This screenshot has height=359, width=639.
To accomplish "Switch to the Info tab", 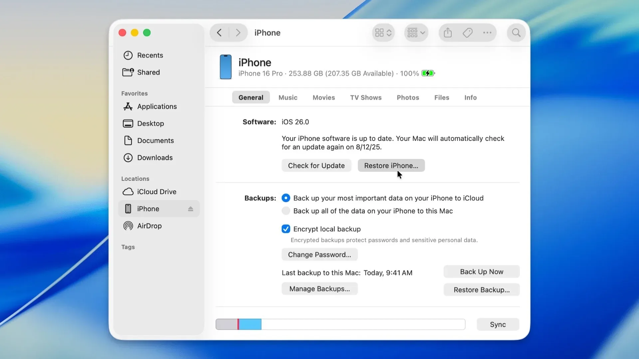I will point(471,97).
